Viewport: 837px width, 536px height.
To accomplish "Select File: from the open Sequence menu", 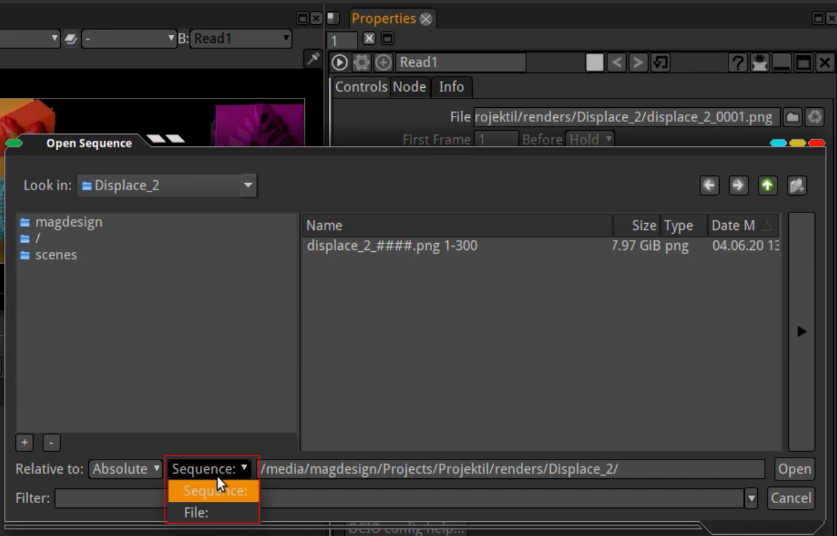I will click(196, 512).
